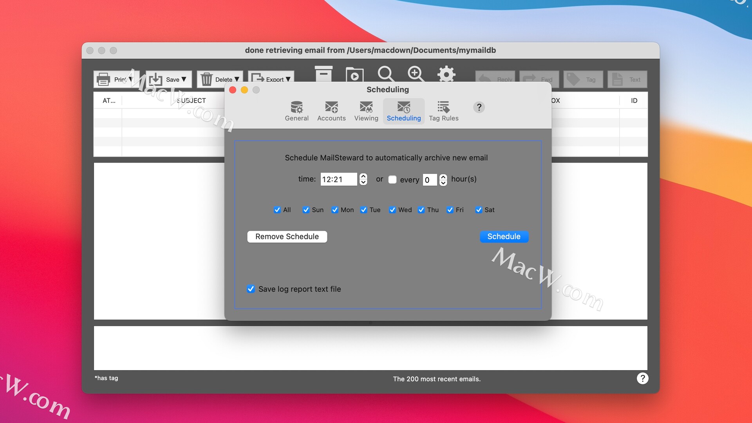Click the help button at bottom right of main window
Screen dimensions: 752x423
tap(642, 378)
